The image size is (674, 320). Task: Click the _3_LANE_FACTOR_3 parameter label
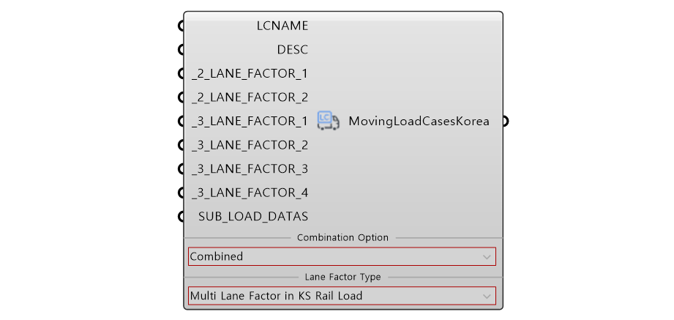tap(250, 169)
